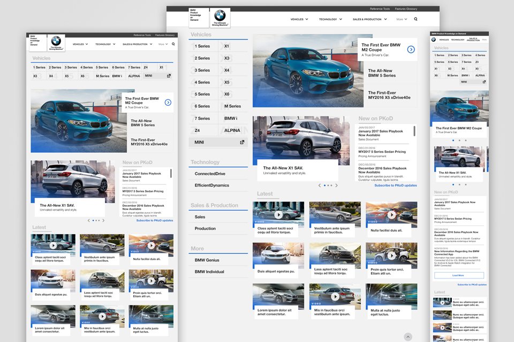Click 'Features Glossary' link atop the left mockup
This screenshot has width=514, height=342.
(165, 35)
